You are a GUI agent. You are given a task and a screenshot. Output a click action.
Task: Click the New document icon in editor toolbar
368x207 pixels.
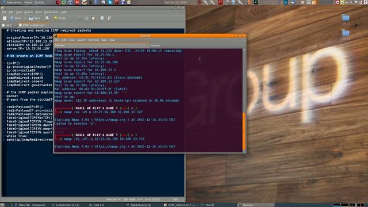click(5, 18)
